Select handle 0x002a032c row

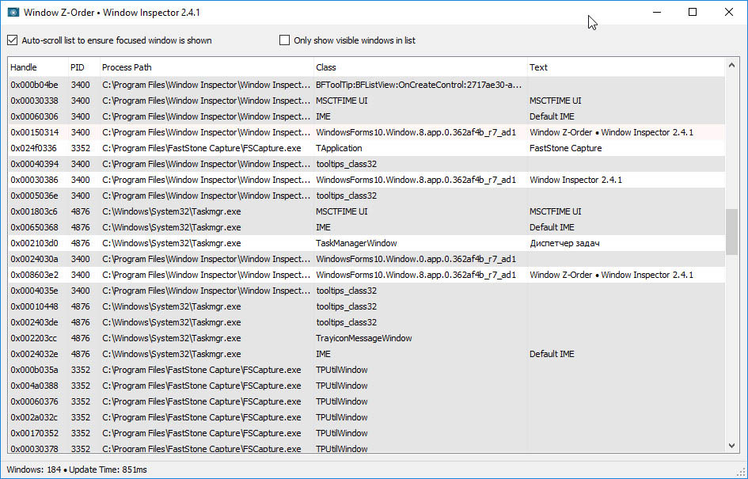(x=366, y=417)
